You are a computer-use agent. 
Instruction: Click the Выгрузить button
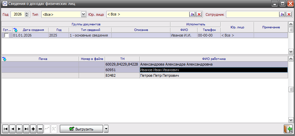point(81,129)
